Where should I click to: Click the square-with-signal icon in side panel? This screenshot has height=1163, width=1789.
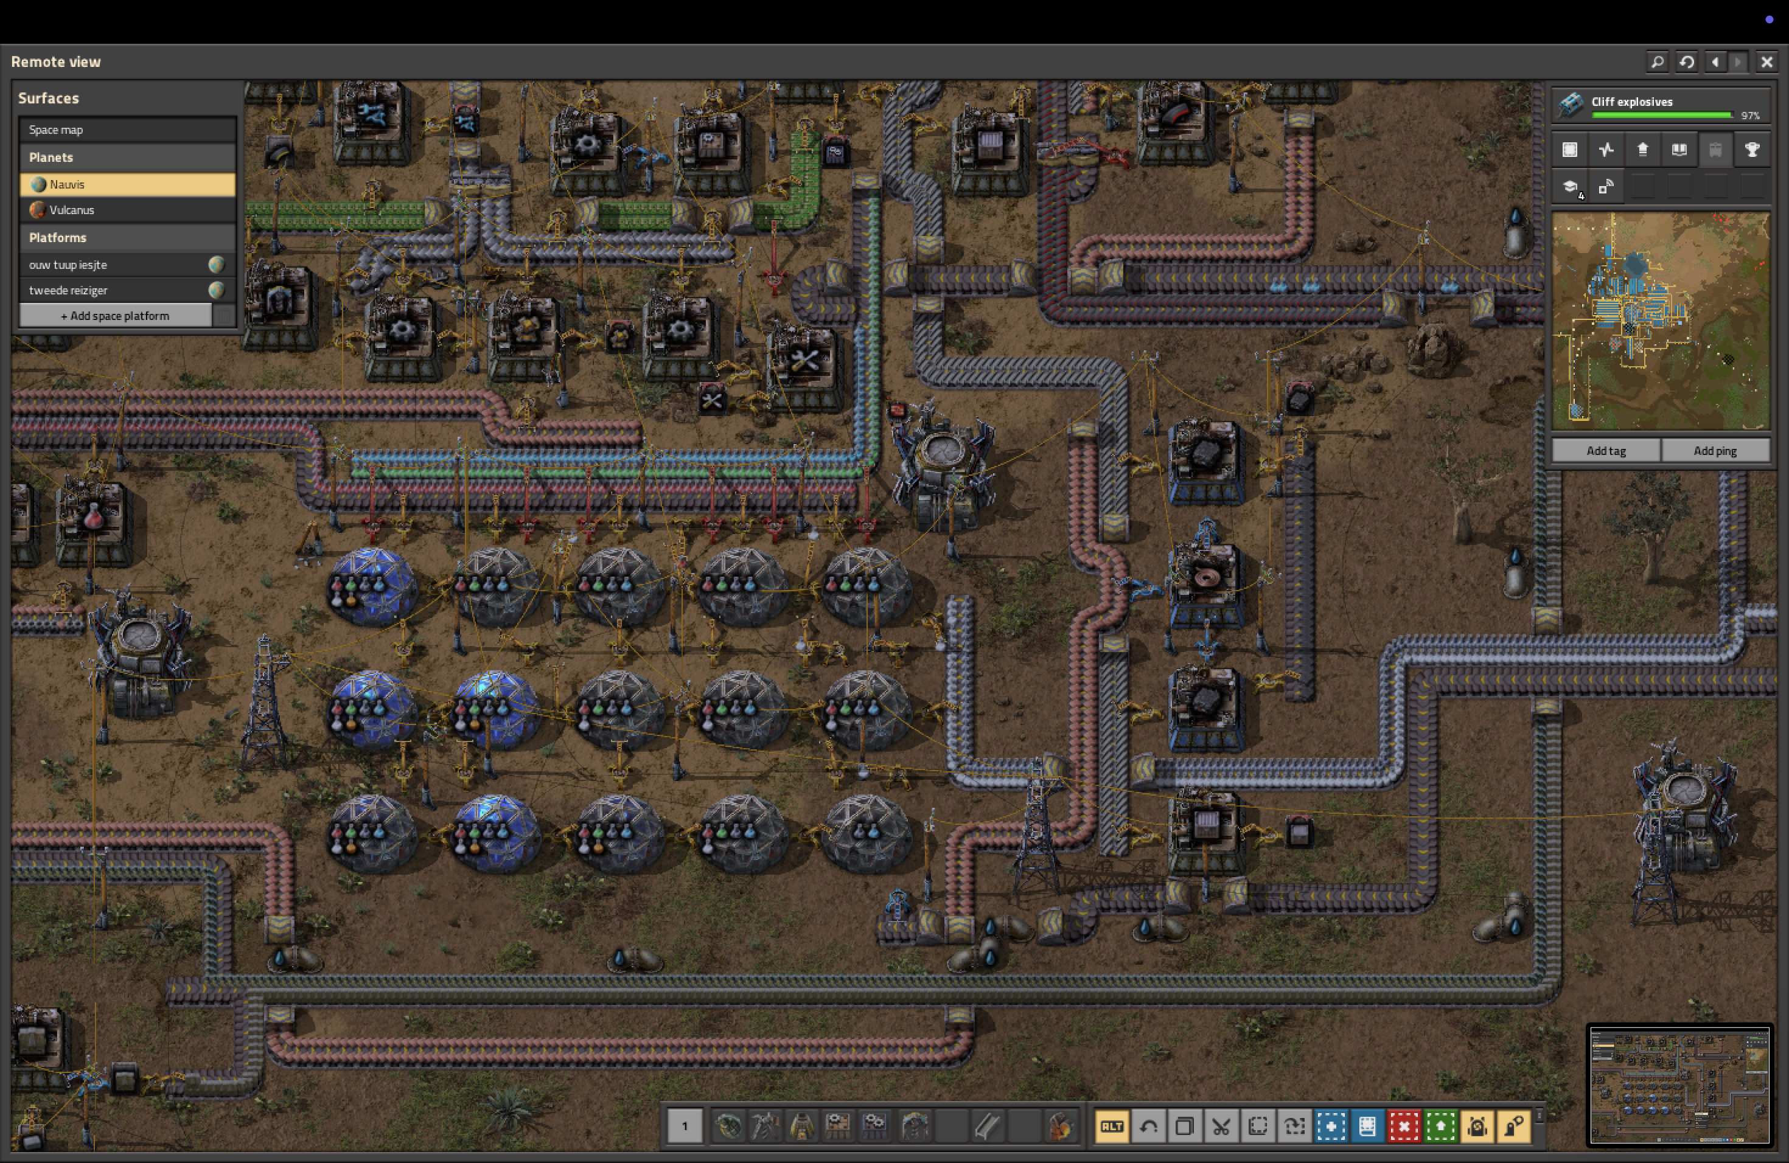(x=1606, y=187)
